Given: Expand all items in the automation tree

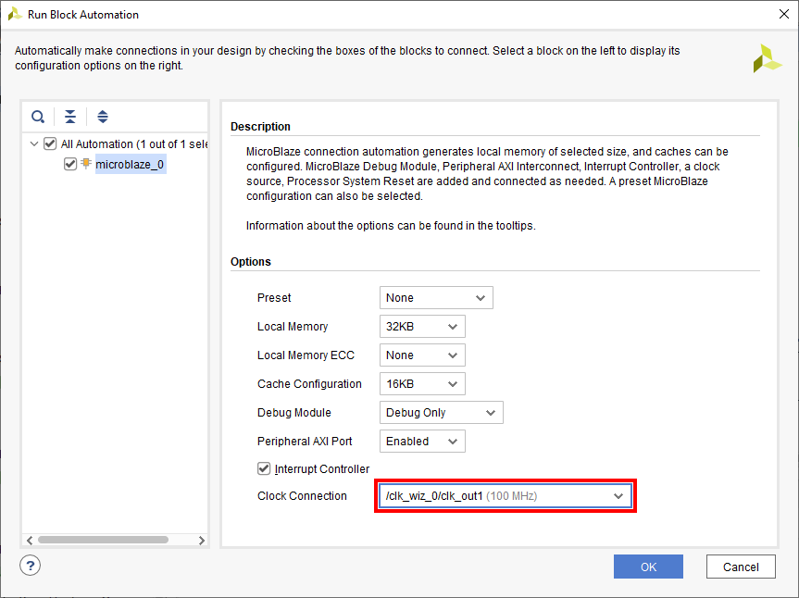Looking at the screenshot, I should tap(103, 117).
